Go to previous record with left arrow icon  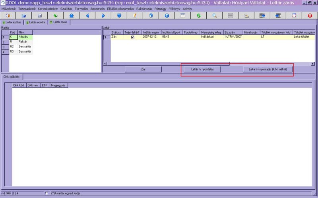point(87,15)
